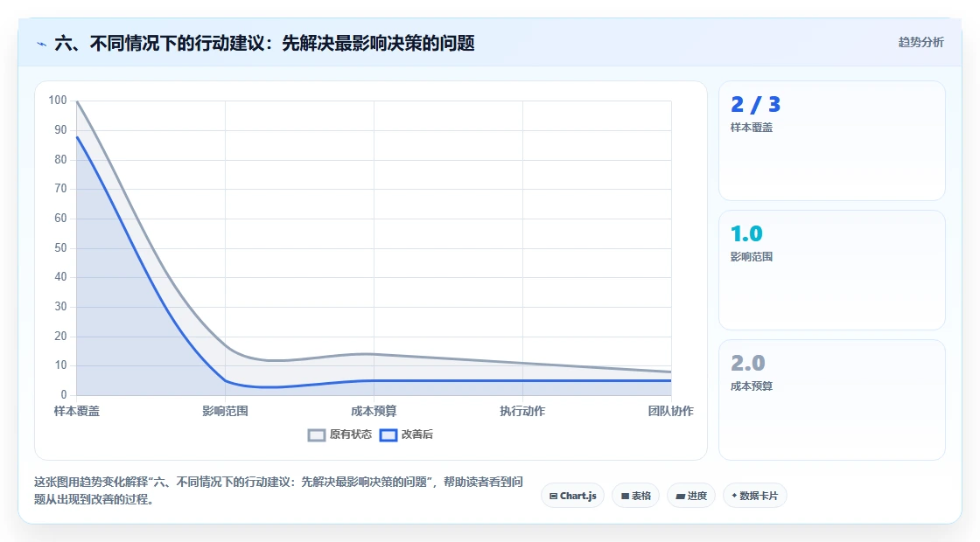This screenshot has width=980, height=542.
Task: Toggle the 改善后 legend series
Action: 406,434
